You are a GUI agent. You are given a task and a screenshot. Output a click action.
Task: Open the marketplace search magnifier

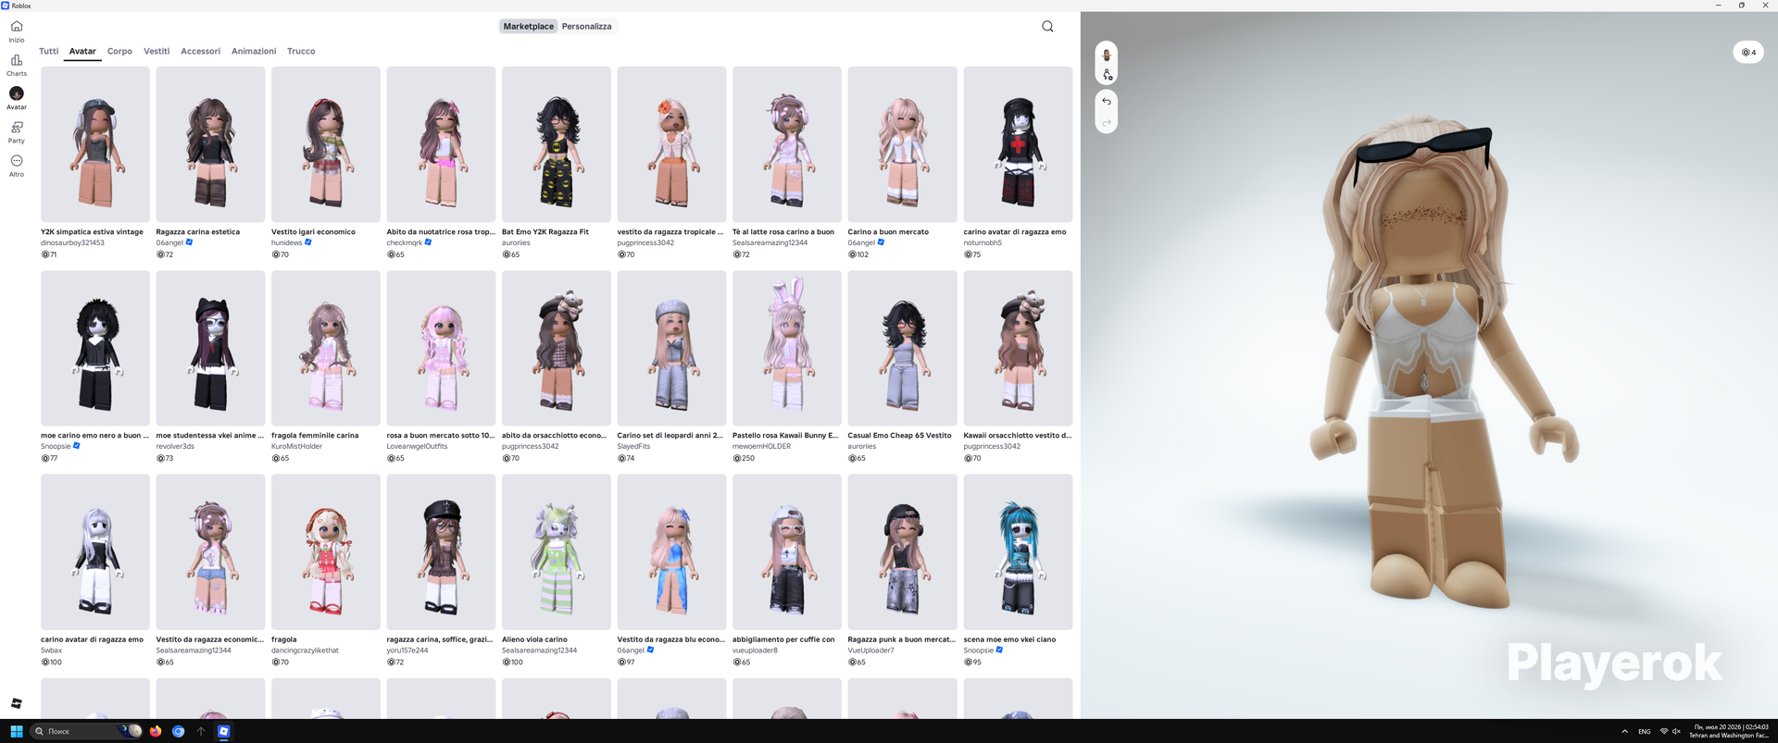[x=1047, y=27]
